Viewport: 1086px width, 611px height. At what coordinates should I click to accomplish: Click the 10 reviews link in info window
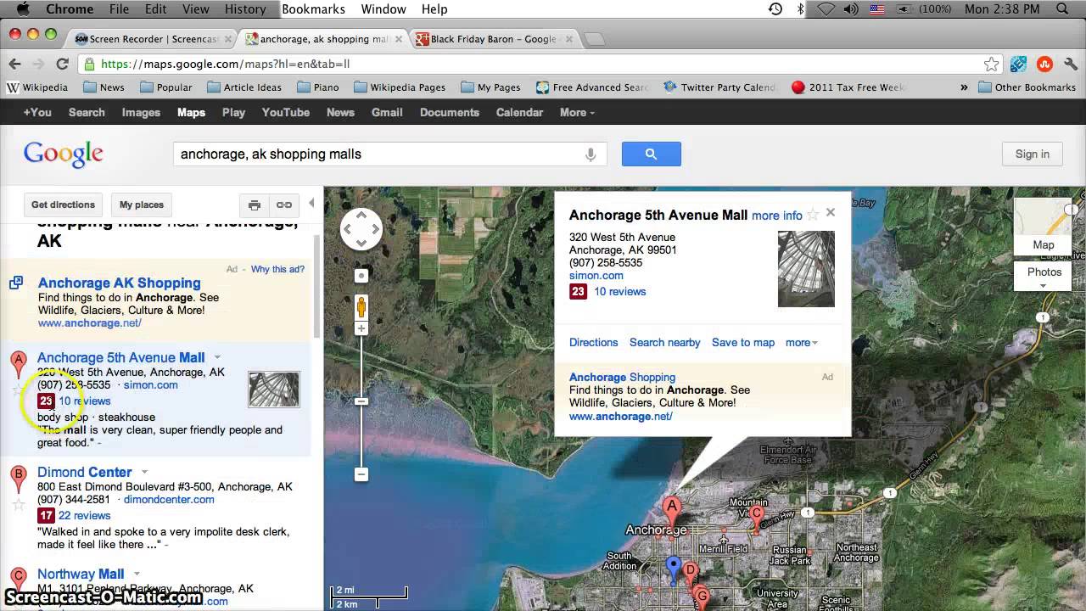pos(619,291)
